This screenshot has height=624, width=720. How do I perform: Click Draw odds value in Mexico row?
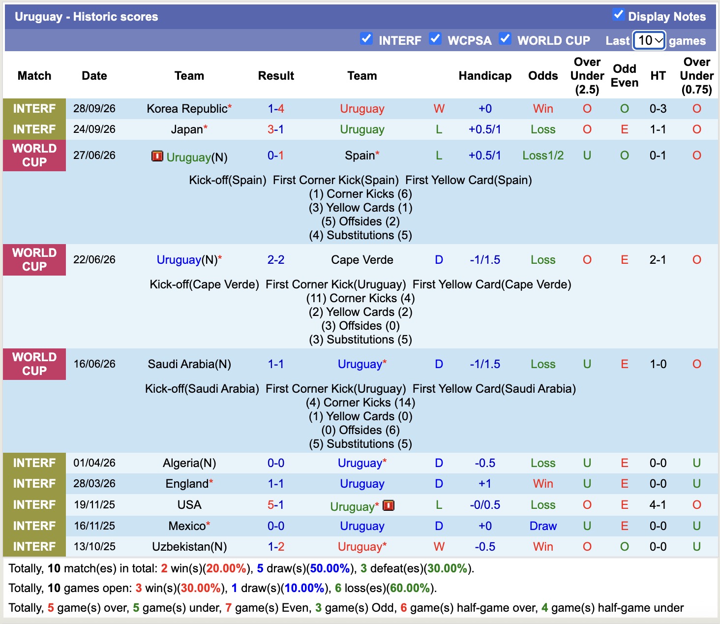[x=543, y=526]
